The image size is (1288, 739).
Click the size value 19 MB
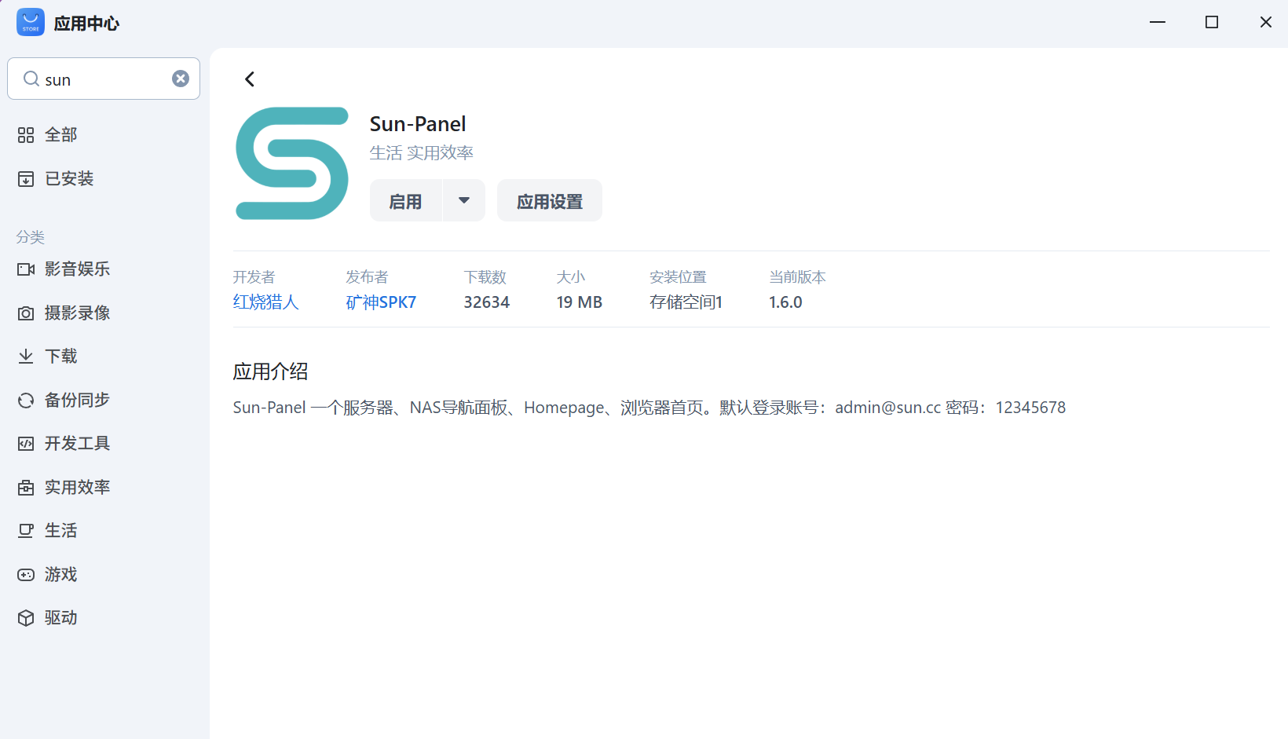[580, 302]
